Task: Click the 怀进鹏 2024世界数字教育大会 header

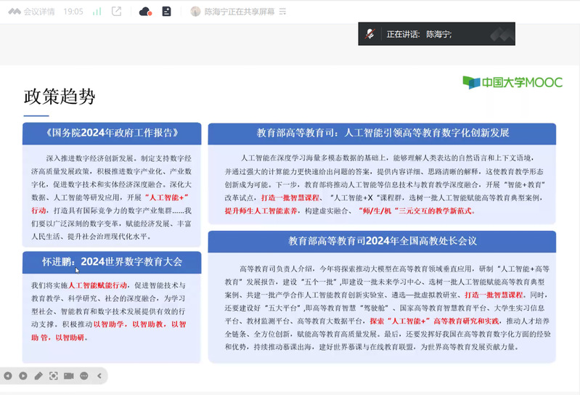Action: (112, 261)
